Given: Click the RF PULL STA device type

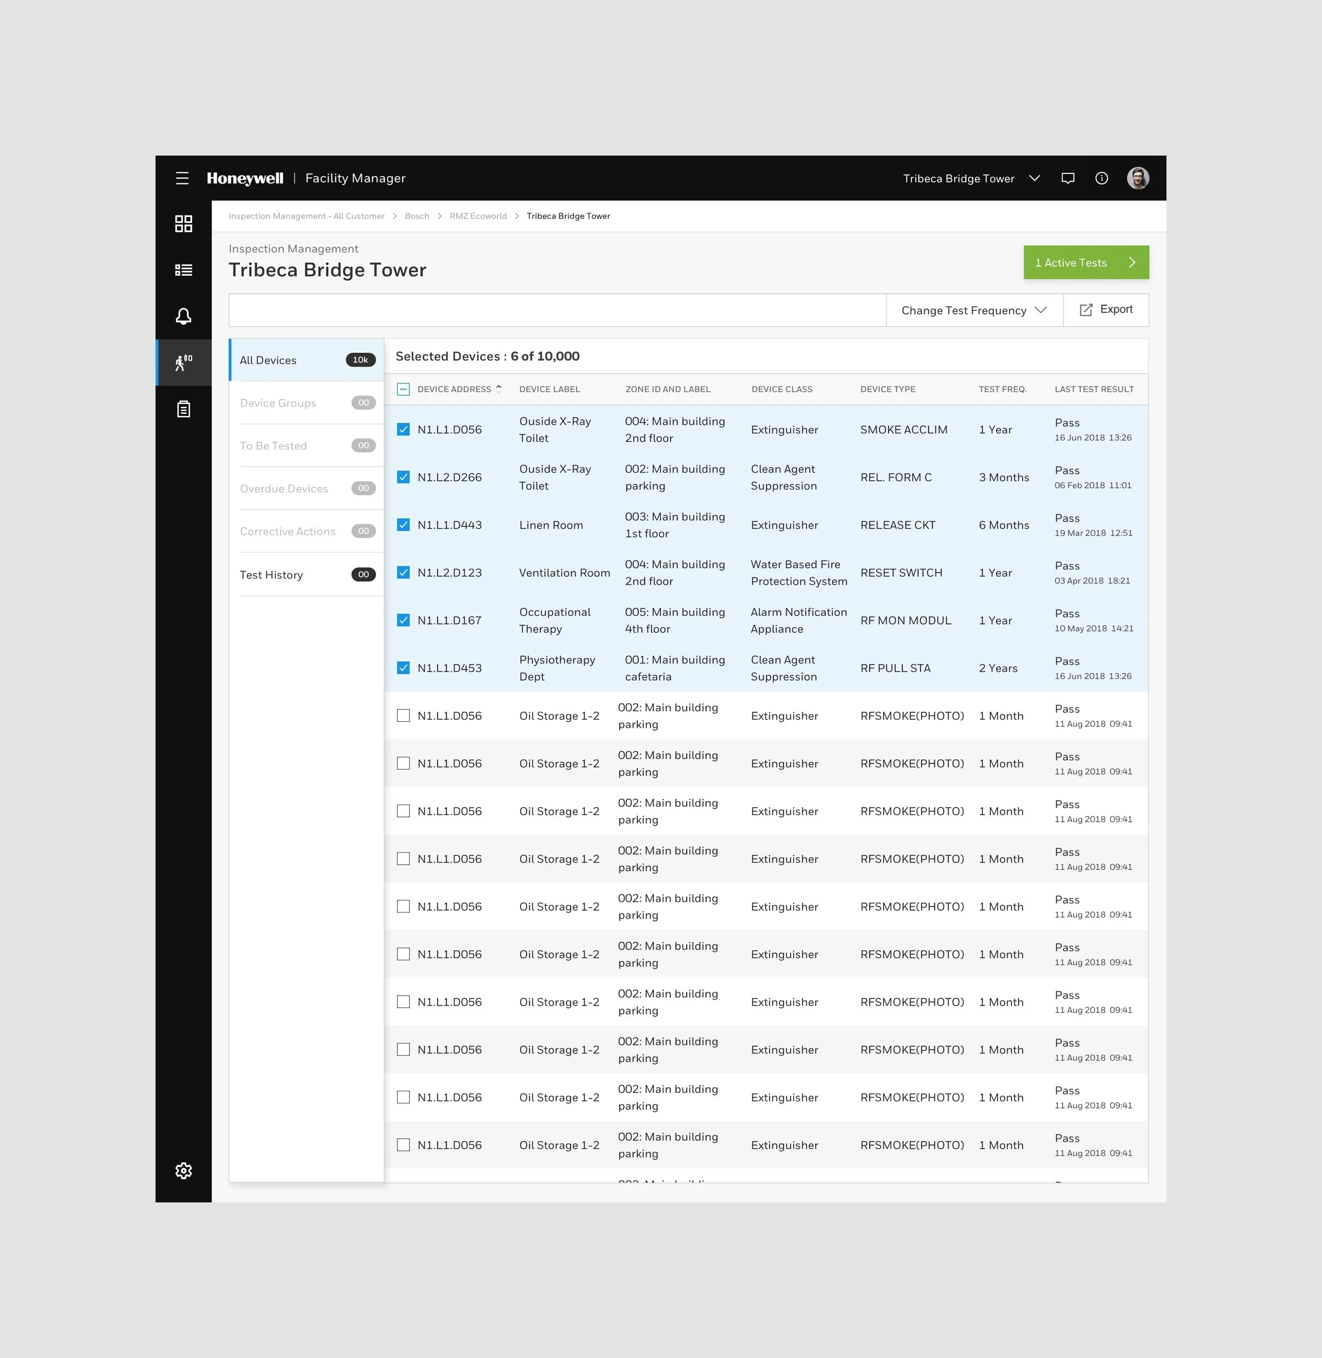Looking at the screenshot, I should tap(895, 668).
